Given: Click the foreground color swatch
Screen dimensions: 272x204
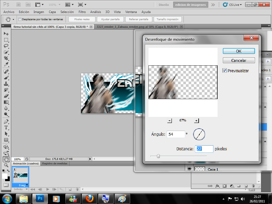Looking at the screenshot, I should pyautogui.click(x=5, y=176).
